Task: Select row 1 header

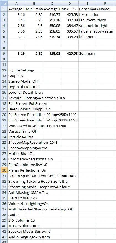Action: pyautogui.click(x=4, y=9)
